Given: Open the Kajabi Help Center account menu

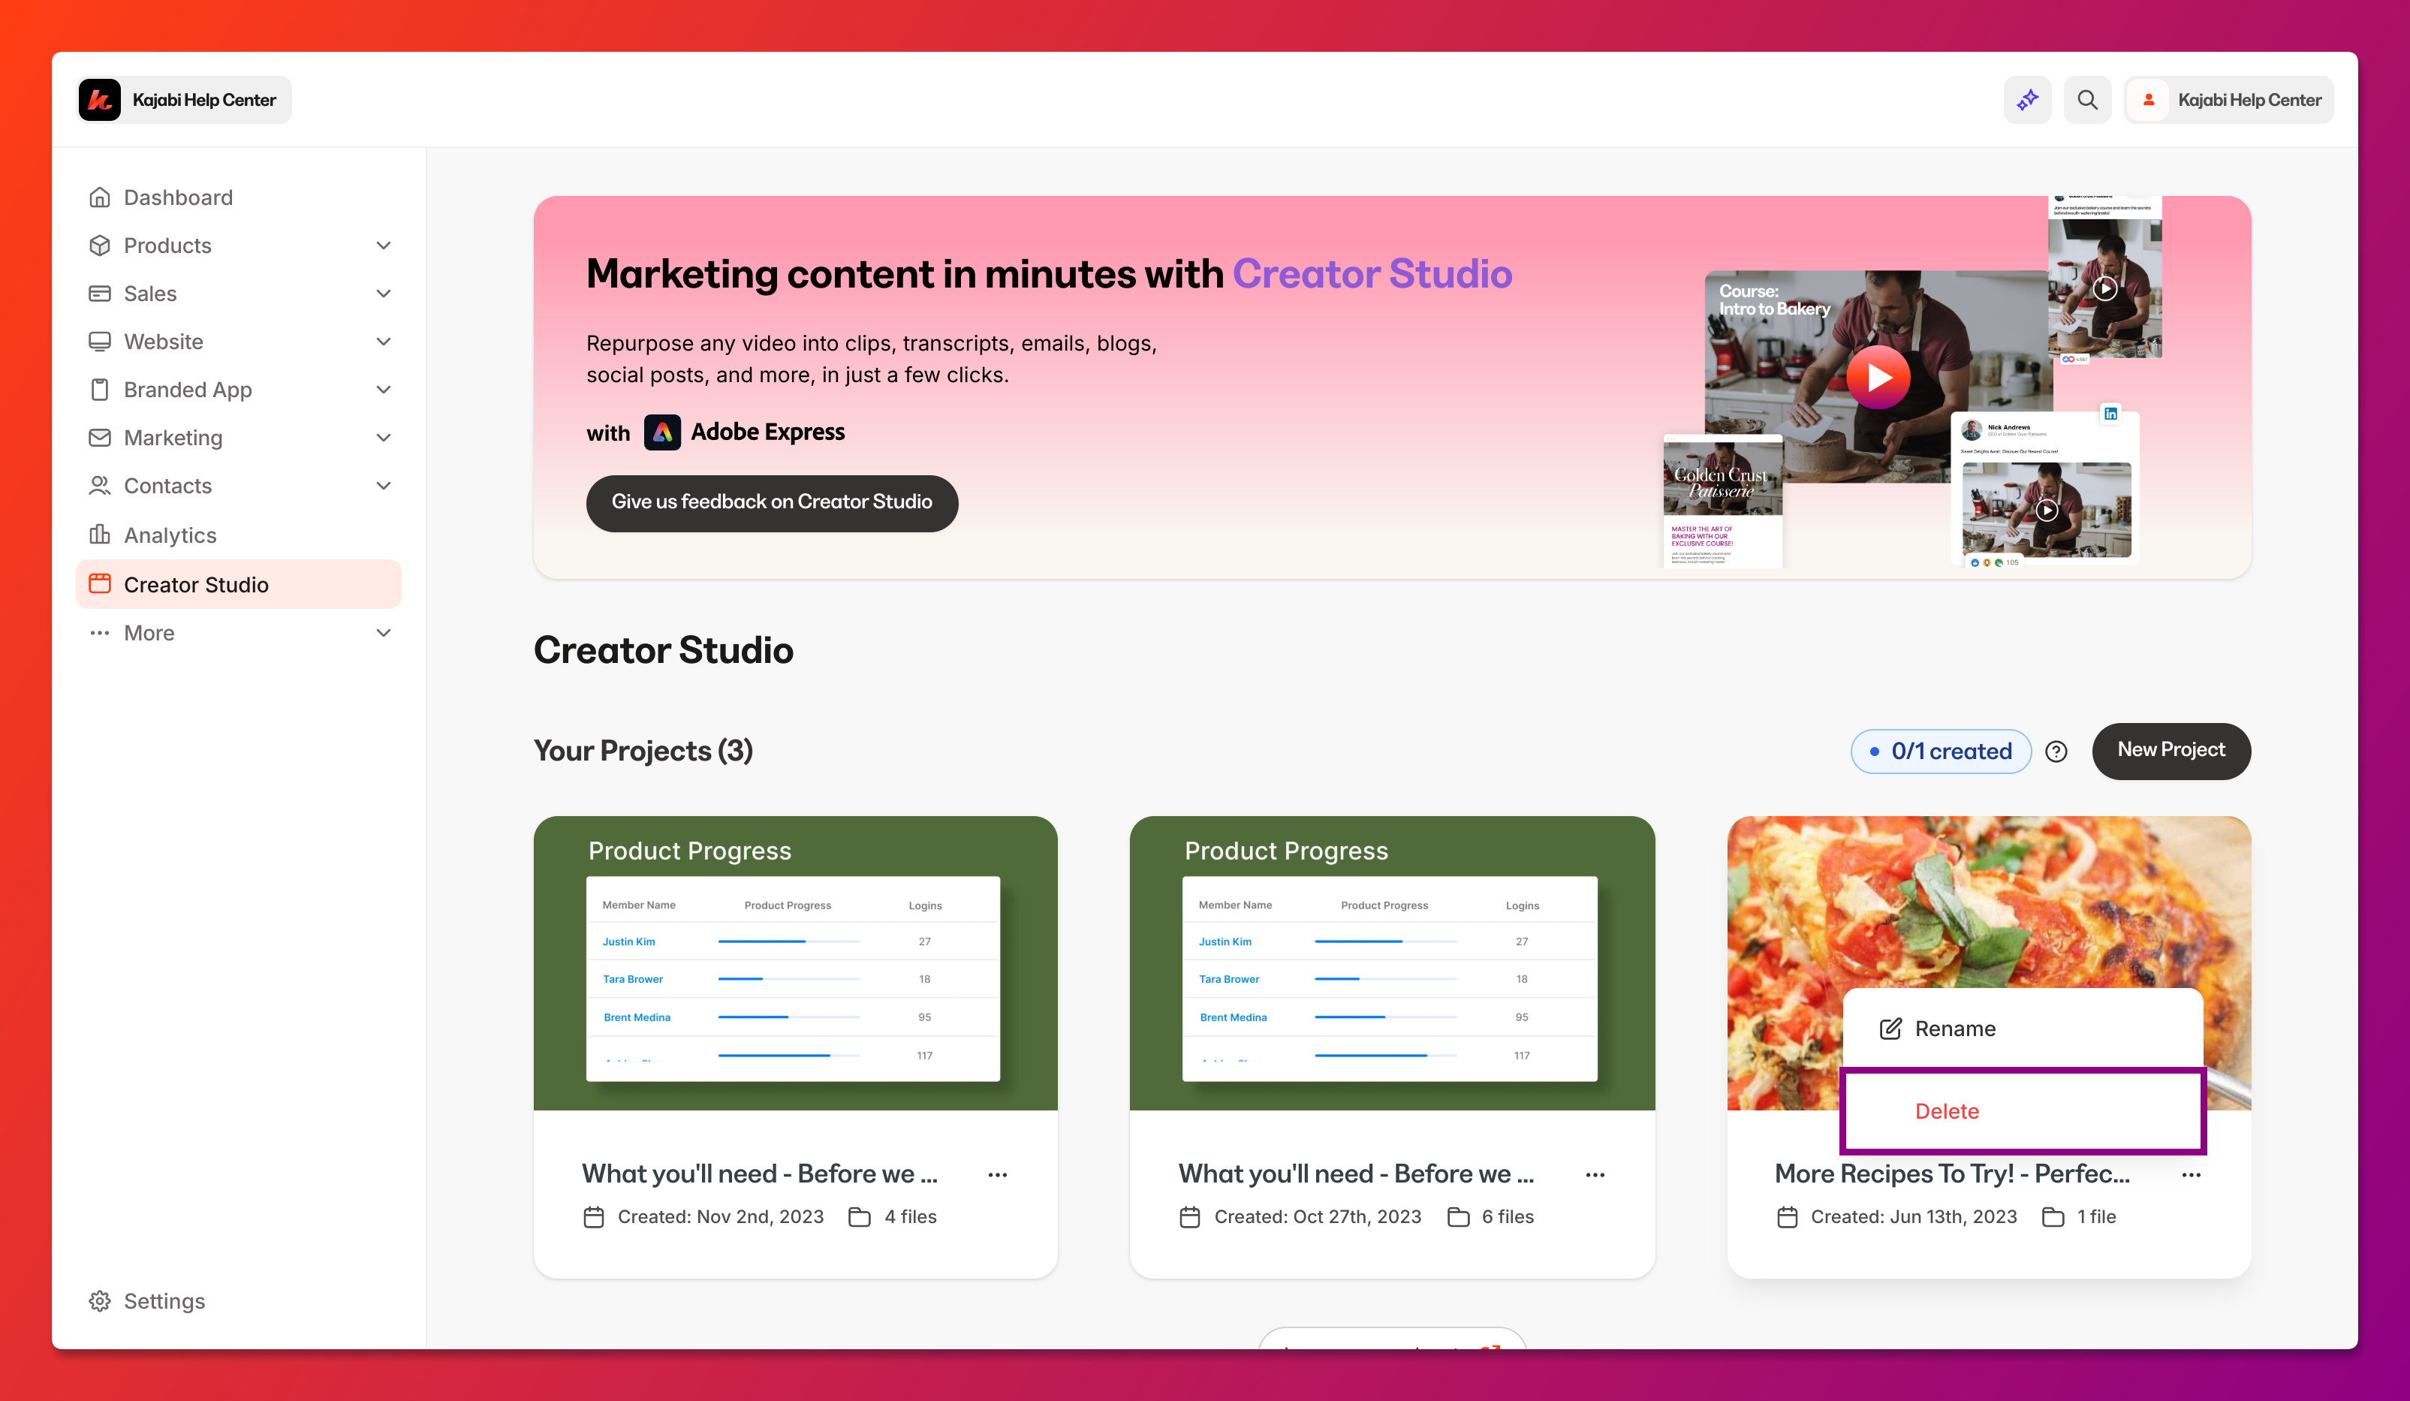Looking at the screenshot, I should click(2228, 99).
